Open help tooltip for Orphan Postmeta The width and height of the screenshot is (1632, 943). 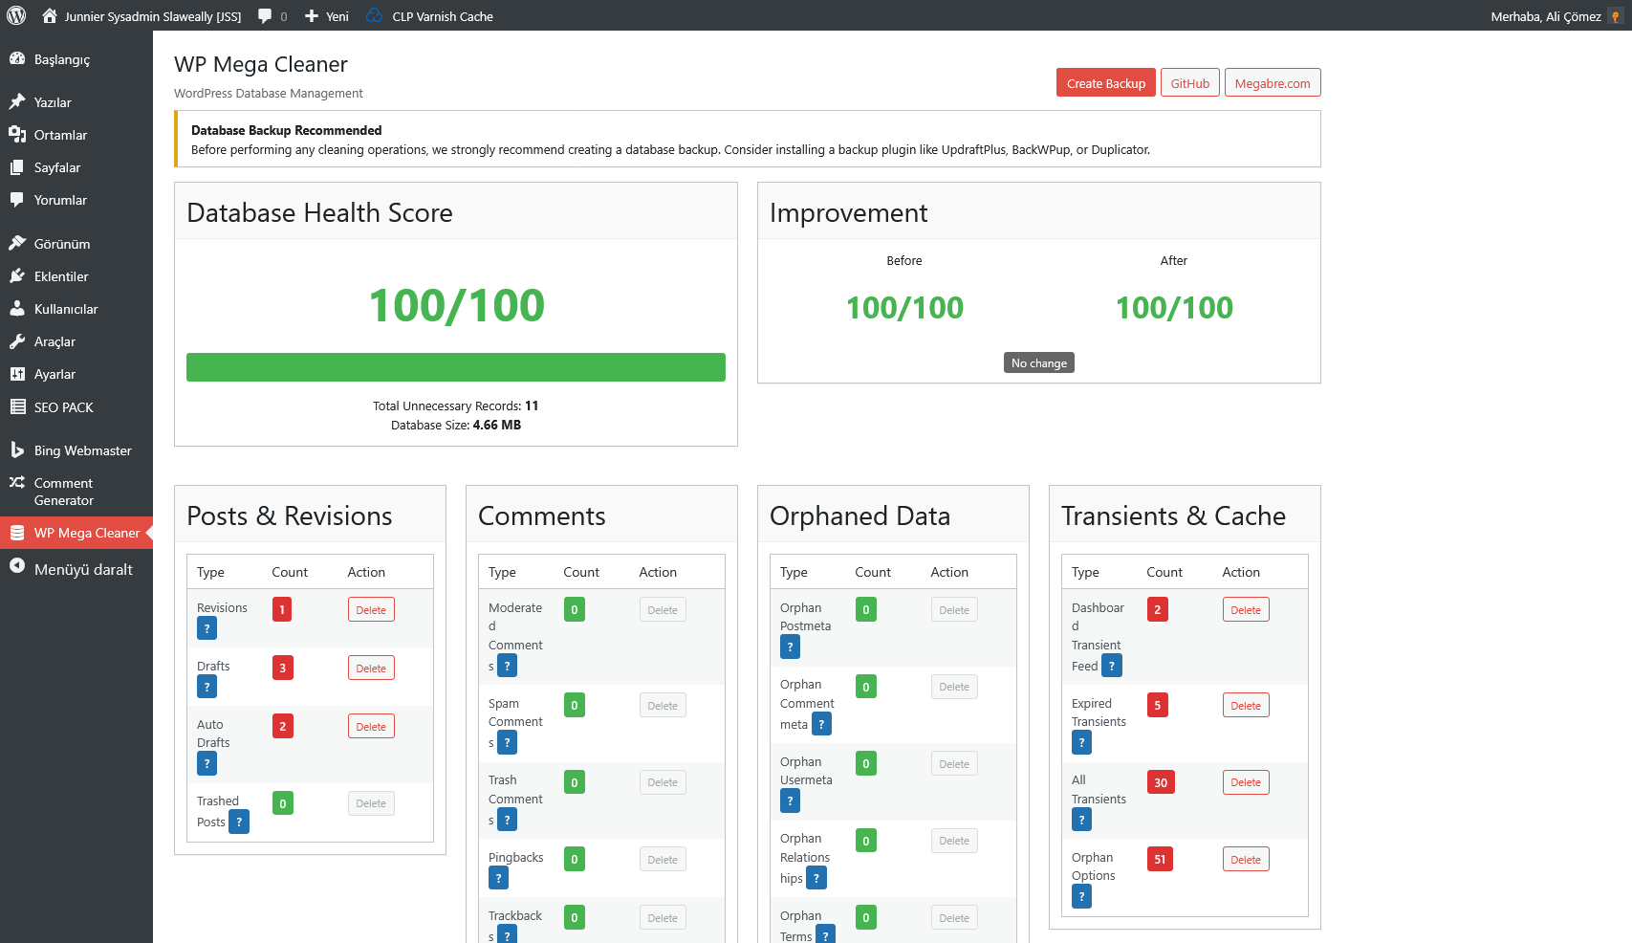(x=790, y=647)
